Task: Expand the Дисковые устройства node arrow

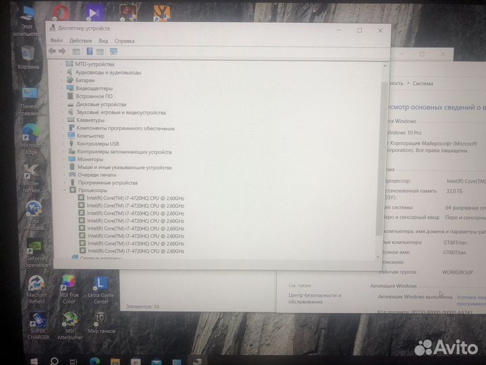Action: (62, 104)
